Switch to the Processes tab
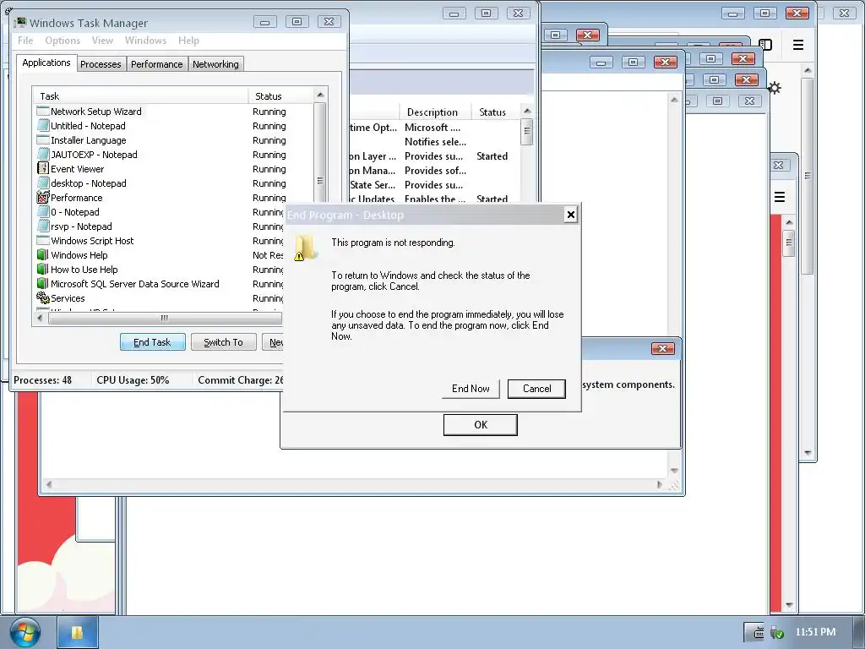 [x=101, y=64]
